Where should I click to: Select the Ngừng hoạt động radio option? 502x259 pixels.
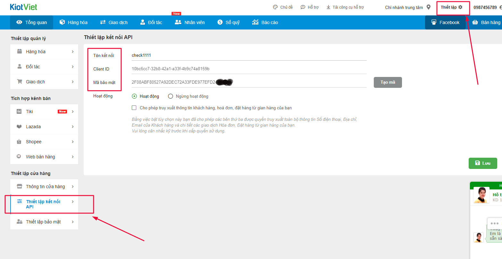tap(171, 96)
